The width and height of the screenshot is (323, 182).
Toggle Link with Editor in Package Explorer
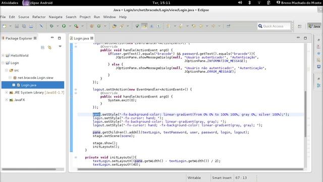49,48
